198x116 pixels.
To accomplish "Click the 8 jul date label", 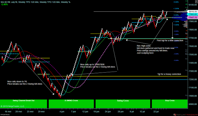I will (132, 112).
